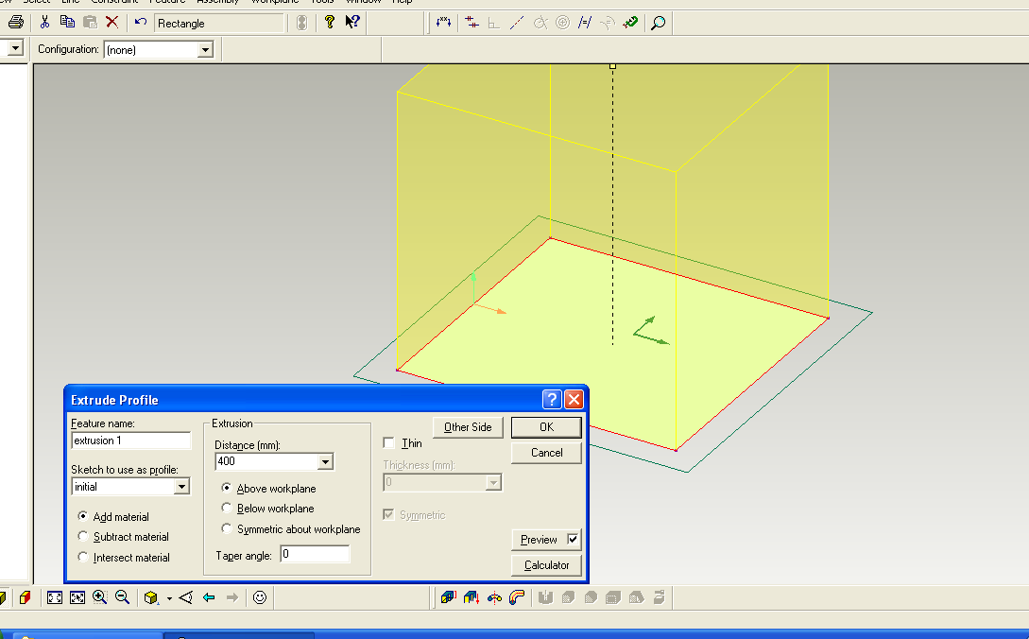Viewport: 1029px width, 639px height.
Task: Select the red horizontal constraint icon
Action: 472,23
